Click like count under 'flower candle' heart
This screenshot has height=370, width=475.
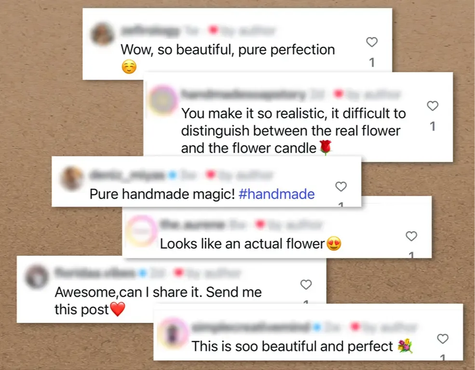433,126
